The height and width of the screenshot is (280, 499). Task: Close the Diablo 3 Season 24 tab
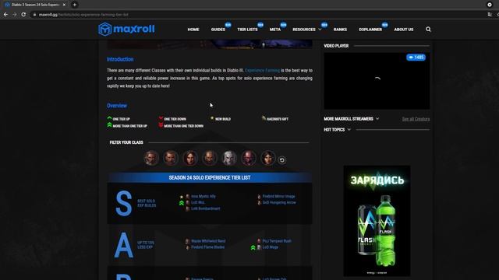64,5
